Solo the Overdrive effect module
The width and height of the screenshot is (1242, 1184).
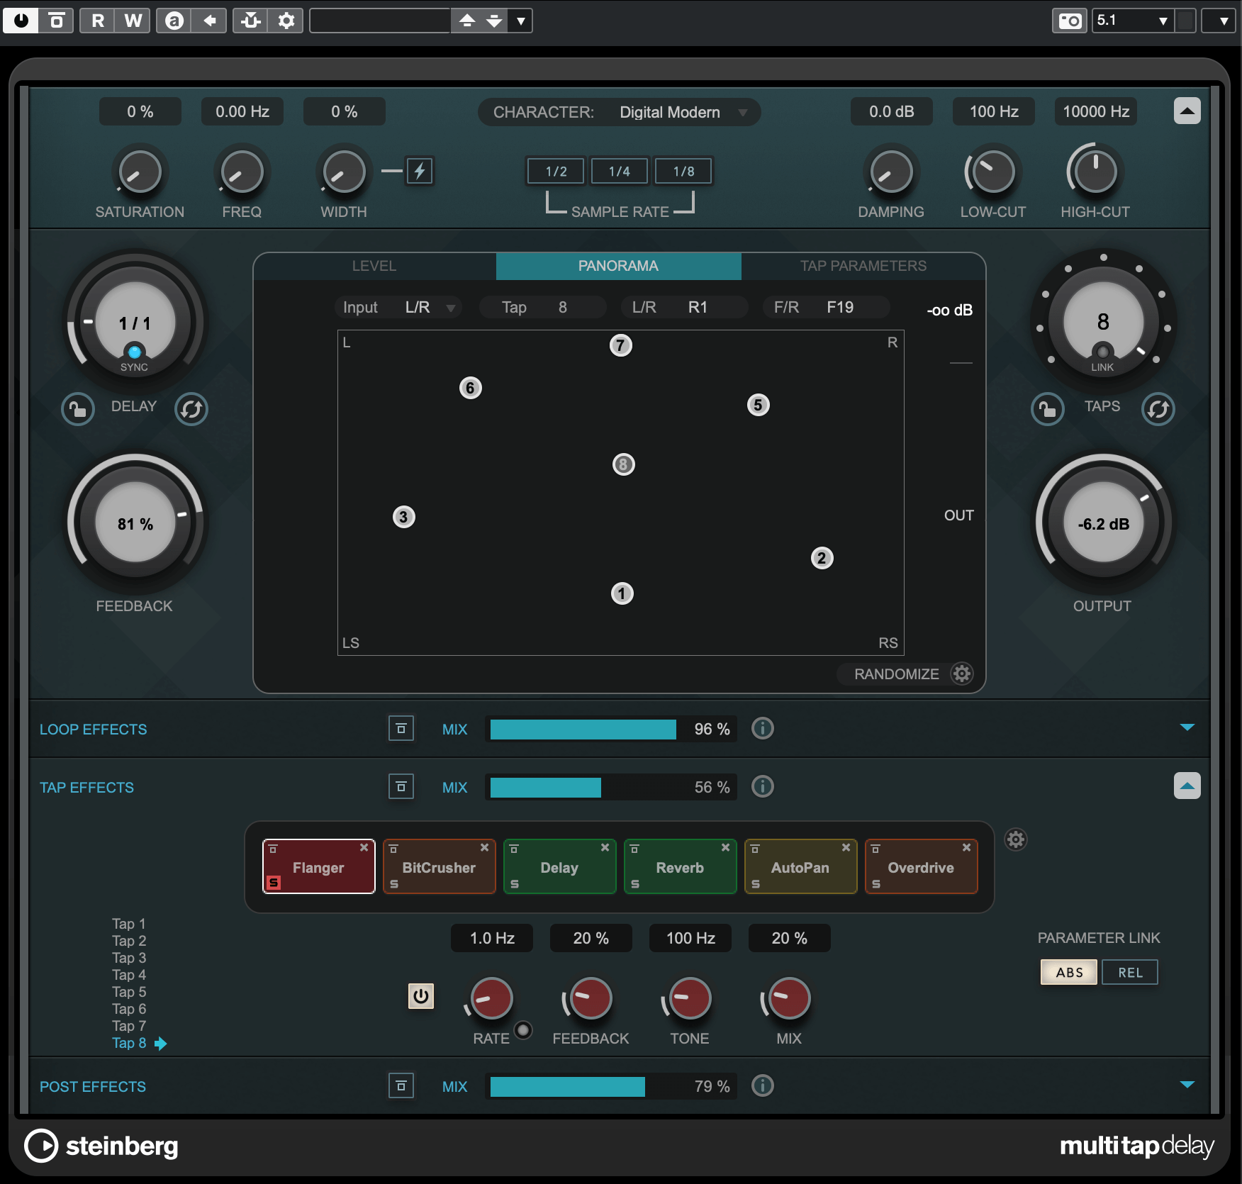coord(876,884)
